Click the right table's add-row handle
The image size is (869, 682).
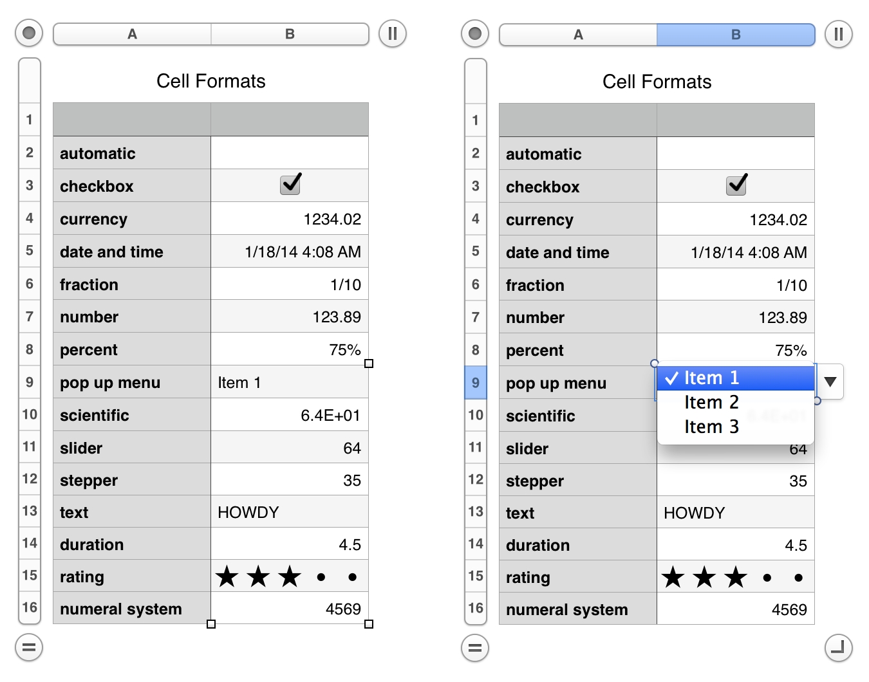click(475, 648)
